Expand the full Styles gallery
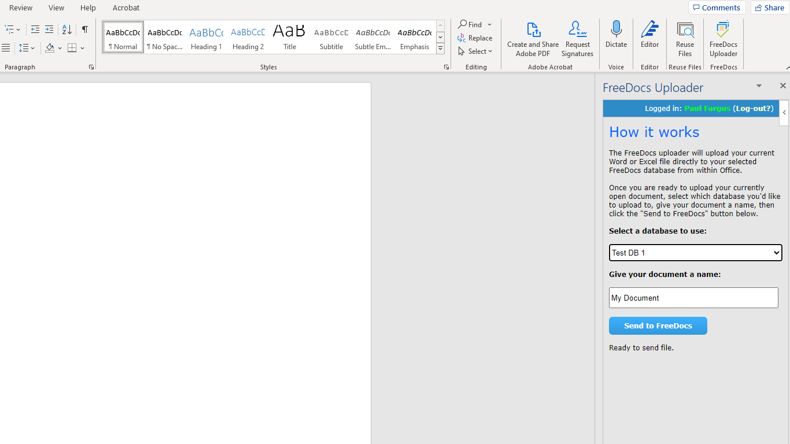 click(440, 49)
